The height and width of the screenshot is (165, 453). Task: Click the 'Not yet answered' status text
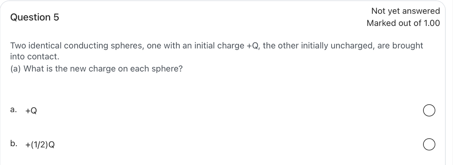coord(405,11)
